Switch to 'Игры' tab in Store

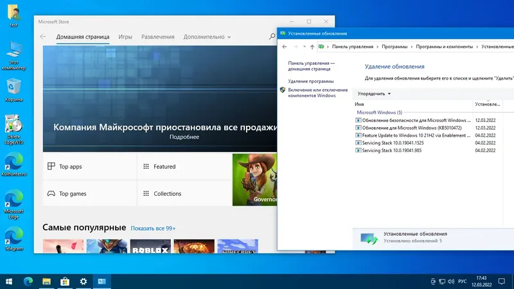pos(125,37)
